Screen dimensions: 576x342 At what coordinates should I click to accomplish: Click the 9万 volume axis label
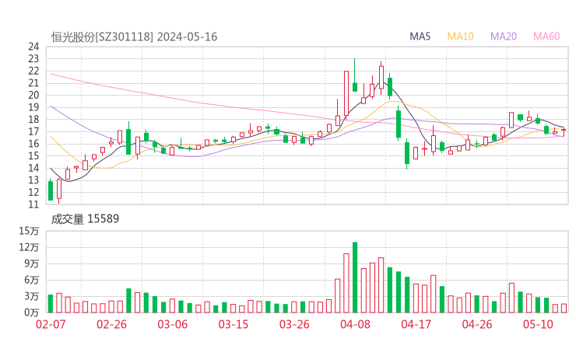click(x=32, y=263)
